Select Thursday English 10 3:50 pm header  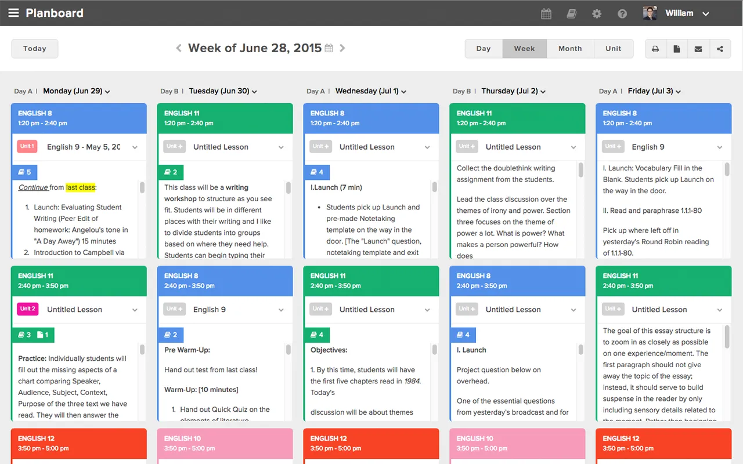[518, 443]
